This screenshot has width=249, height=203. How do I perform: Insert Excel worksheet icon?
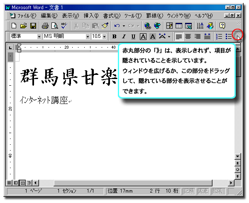[188, 26]
